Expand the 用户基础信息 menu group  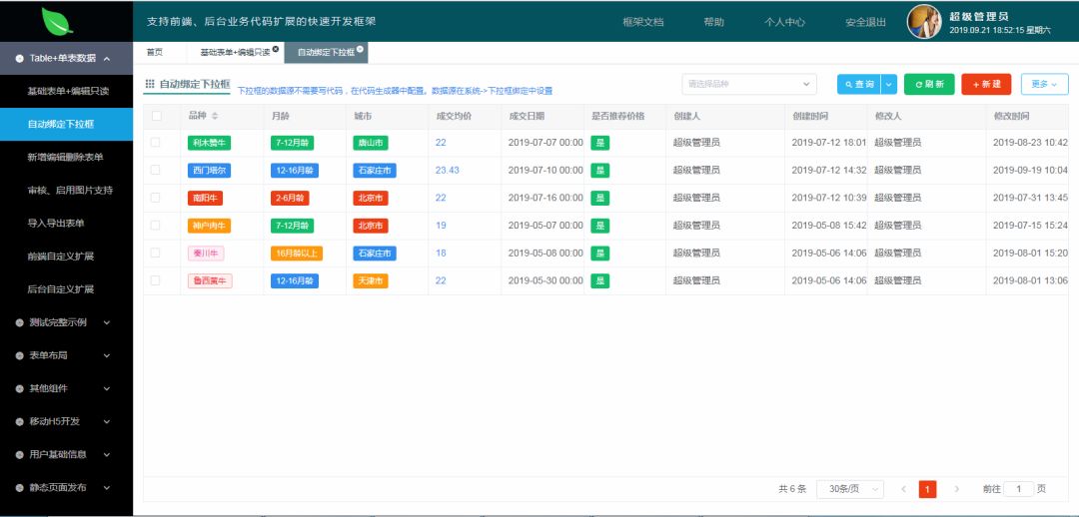pos(67,454)
